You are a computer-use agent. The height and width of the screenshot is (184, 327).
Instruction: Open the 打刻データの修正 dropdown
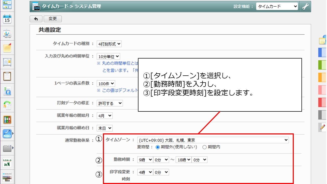[110, 103]
